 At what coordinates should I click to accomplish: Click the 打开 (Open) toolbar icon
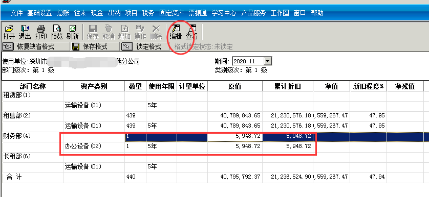pyautogui.click(x=9, y=32)
